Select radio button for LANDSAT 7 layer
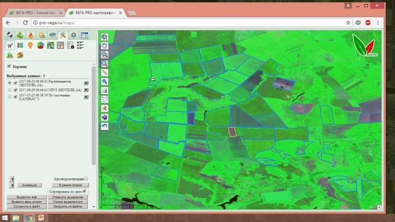 tap(10, 97)
